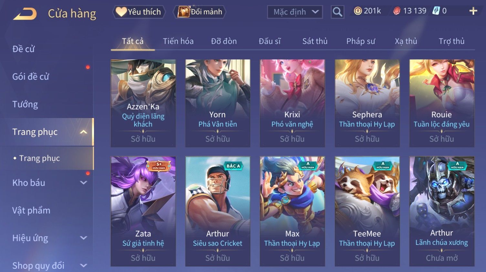Collapse the Trang phục sidebar section

pos(83,132)
